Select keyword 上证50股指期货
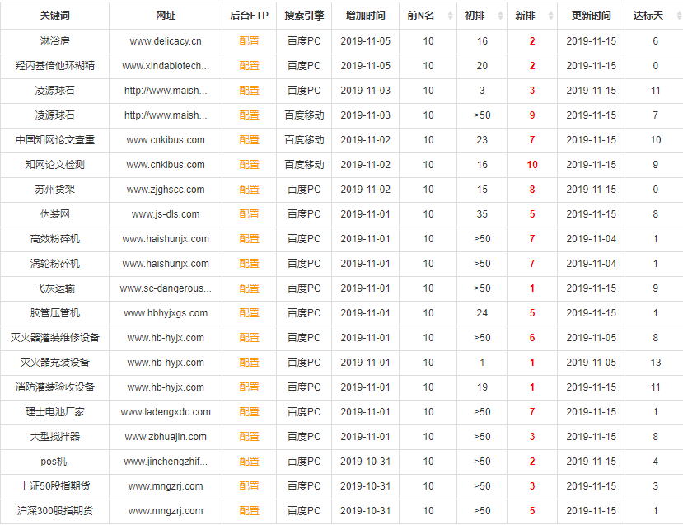The height and width of the screenshot is (525, 683). [x=55, y=486]
